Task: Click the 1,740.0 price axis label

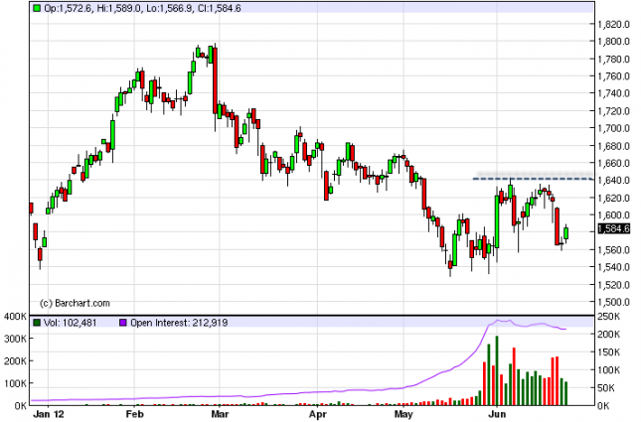Action: point(613,93)
